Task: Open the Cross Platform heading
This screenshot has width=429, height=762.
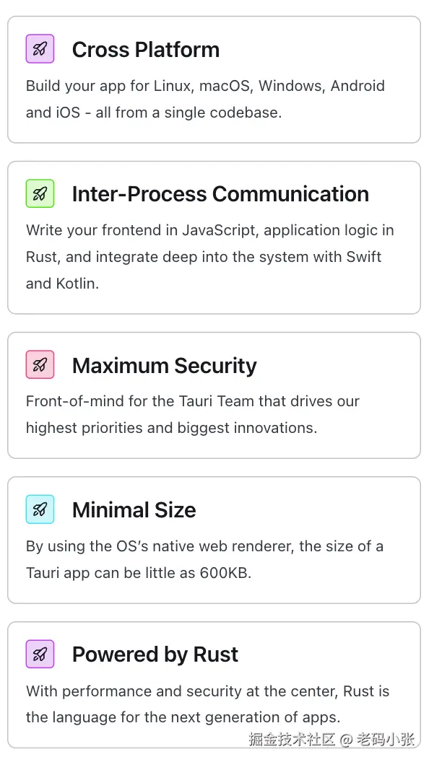Action: (146, 50)
